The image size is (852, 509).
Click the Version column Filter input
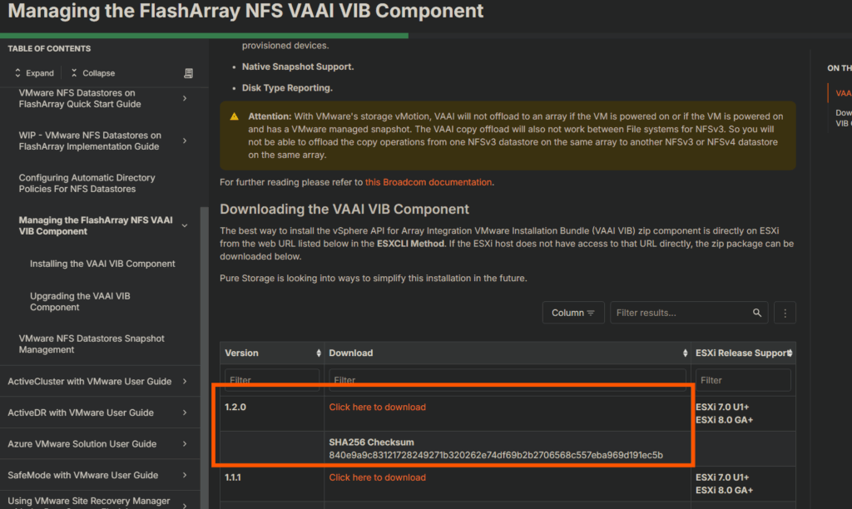[x=271, y=380]
